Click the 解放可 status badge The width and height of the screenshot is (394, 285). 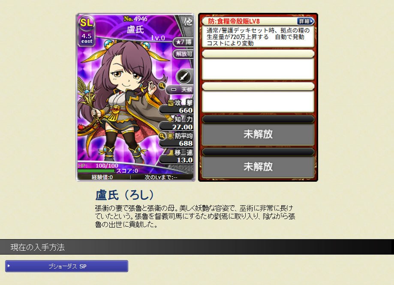pos(183,54)
